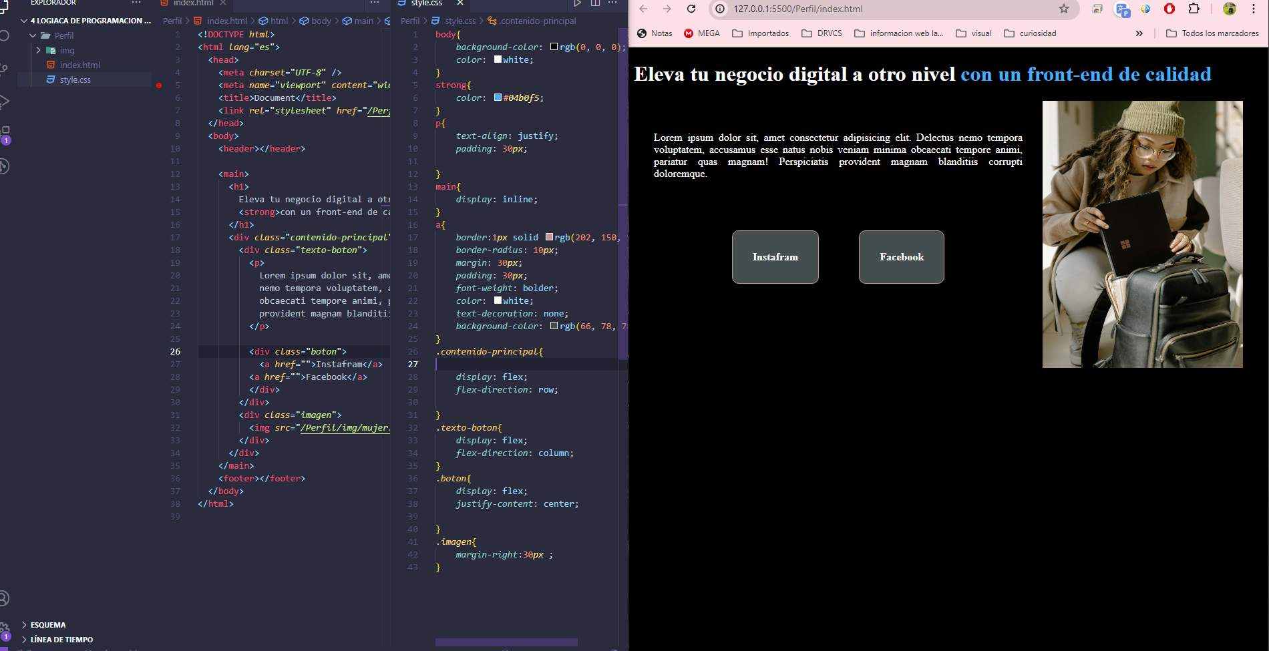Image resolution: width=1269 pixels, height=651 pixels.
Task: Click the colorful globe extension icon
Action: [x=1146, y=9]
